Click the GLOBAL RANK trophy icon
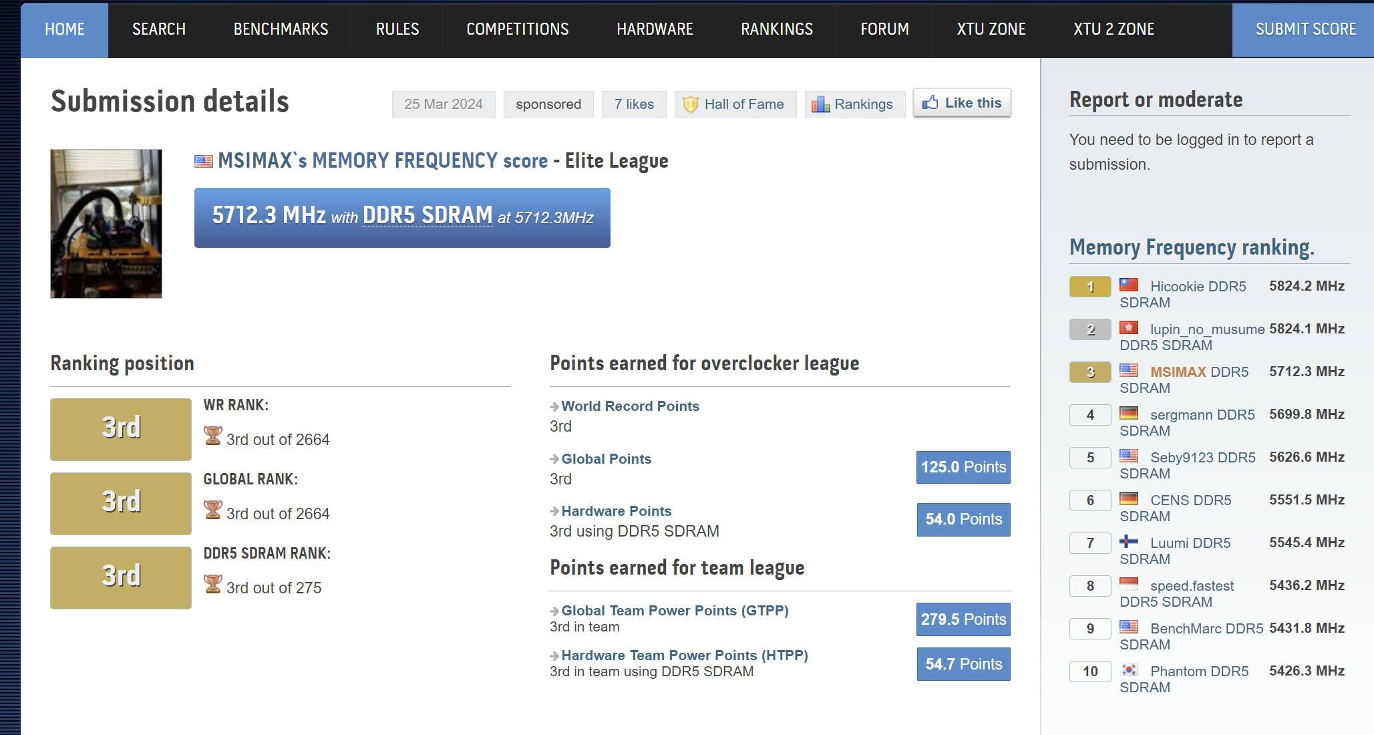 tap(212, 510)
